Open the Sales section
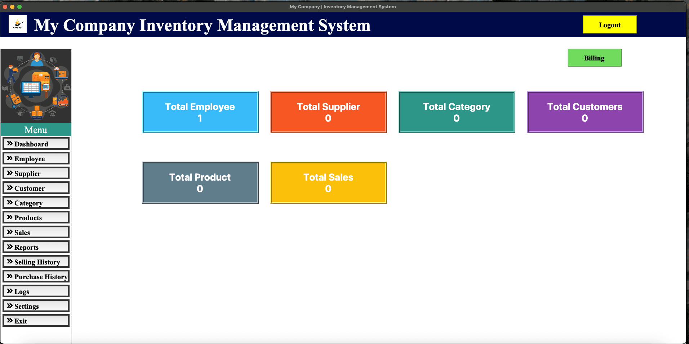 pyautogui.click(x=36, y=232)
